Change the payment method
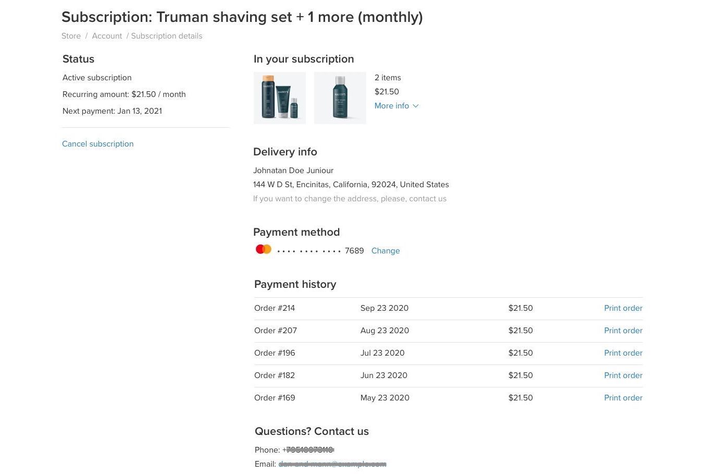Viewport: 709px width, 474px height. point(385,250)
